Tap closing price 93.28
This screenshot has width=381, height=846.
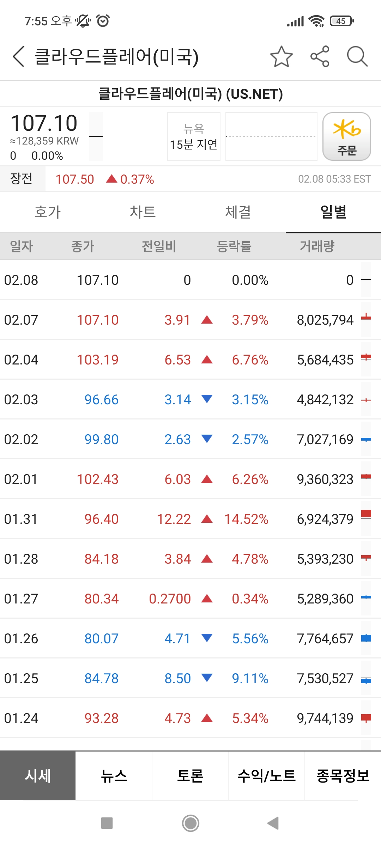click(102, 718)
